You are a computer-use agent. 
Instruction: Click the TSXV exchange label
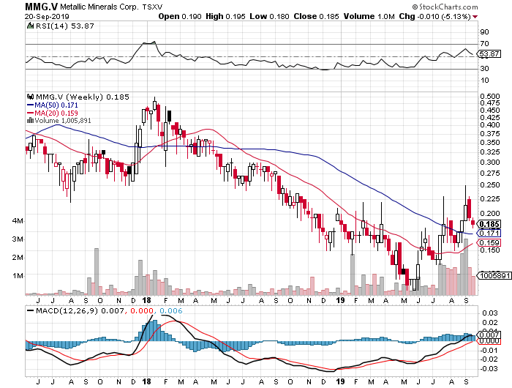pos(152,7)
